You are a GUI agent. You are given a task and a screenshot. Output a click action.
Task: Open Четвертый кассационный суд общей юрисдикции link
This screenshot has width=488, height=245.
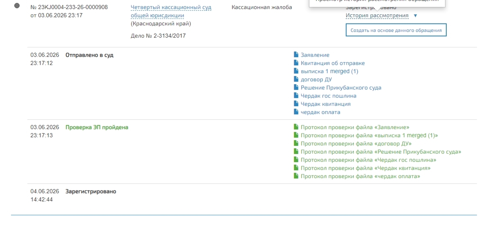(x=171, y=11)
